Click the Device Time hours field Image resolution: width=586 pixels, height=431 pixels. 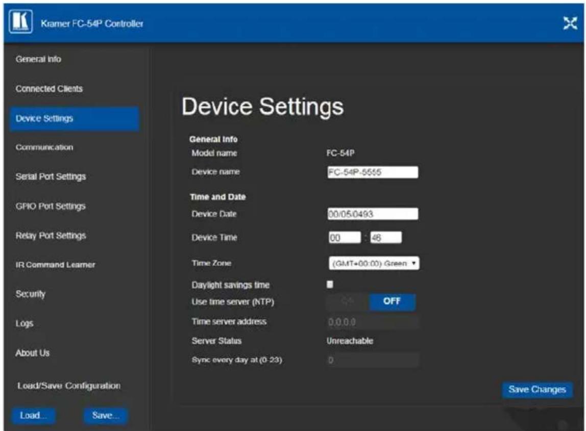(x=345, y=238)
